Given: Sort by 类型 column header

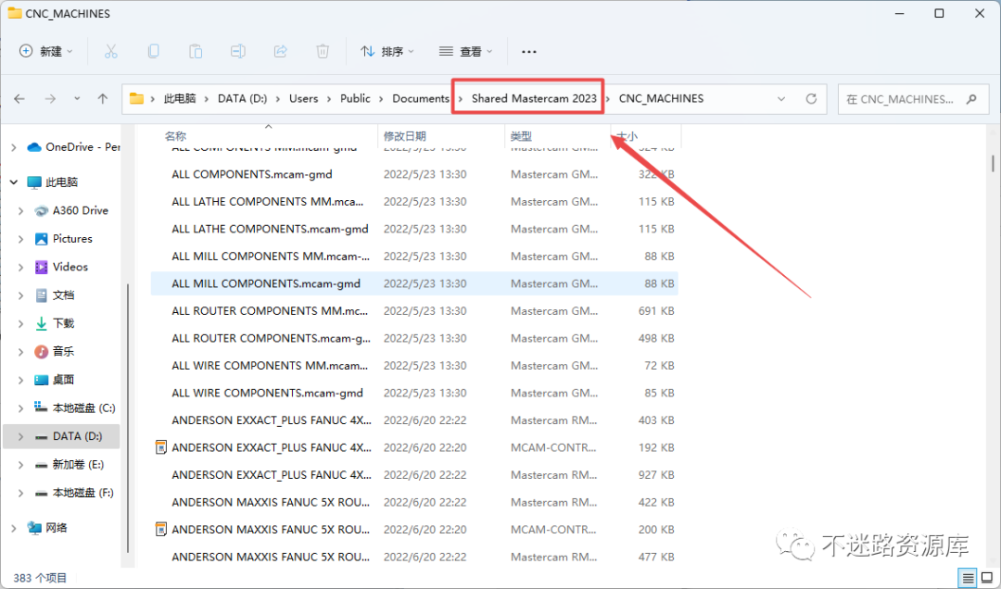Looking at the screenshot, I should click(521, 136).
